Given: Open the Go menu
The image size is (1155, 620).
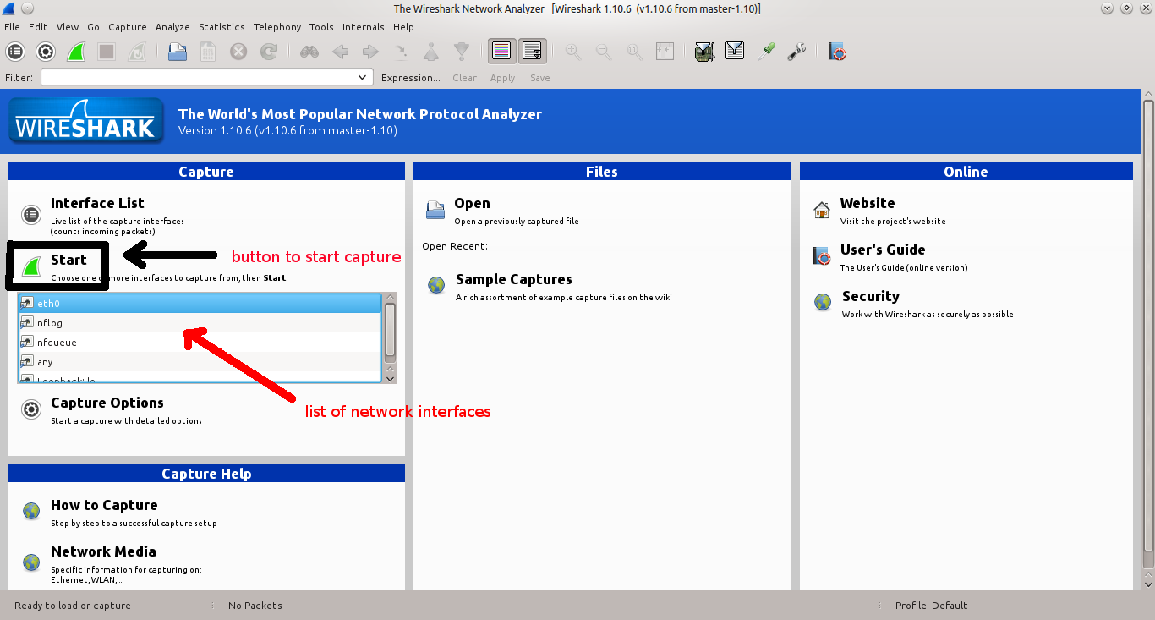Looking at the screenshot, I should point(93,27).
